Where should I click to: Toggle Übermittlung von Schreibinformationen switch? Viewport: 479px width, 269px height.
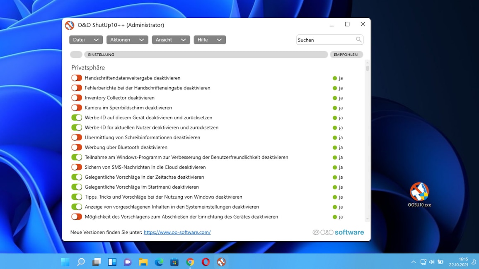[77, 137]
